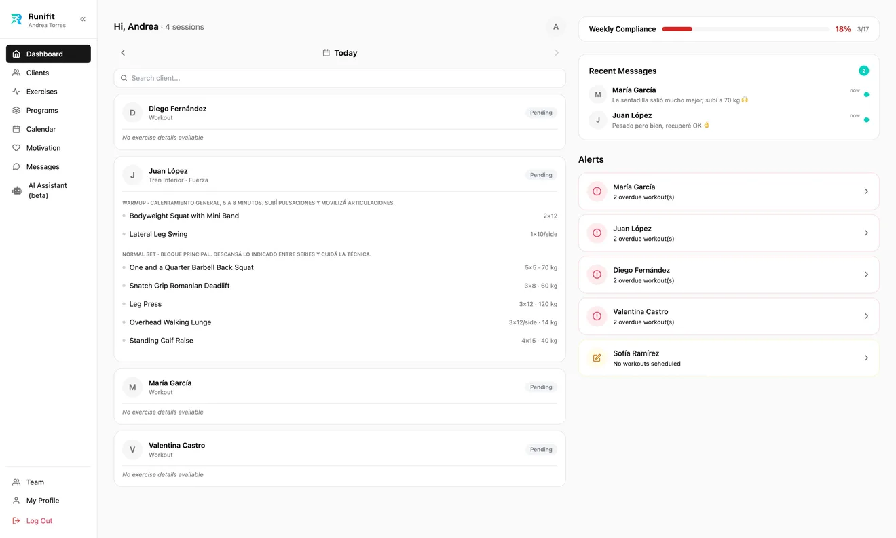Open the Motivation section
The image size is (896, 538).
tap(48, 148)
